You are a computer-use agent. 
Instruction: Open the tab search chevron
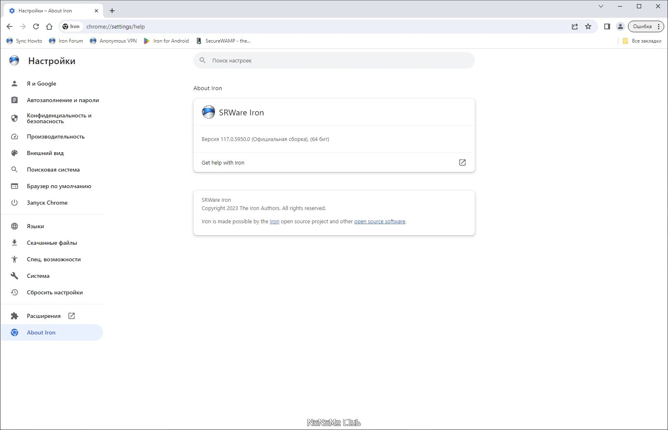coord(601,6)
